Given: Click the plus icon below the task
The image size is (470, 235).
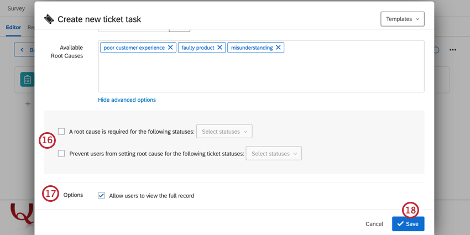Looking at the screenshot, I should tap(27, 103).
